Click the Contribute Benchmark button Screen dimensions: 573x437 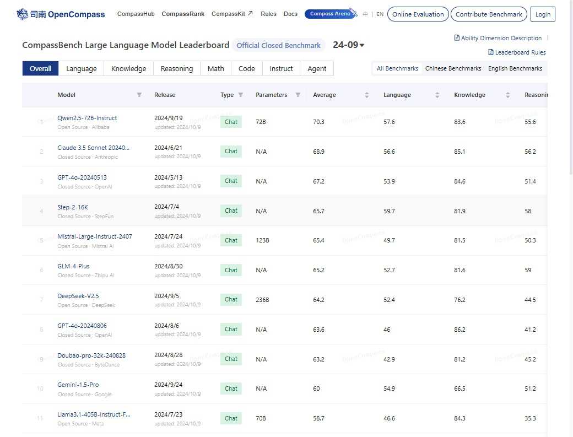pos(489,14)
